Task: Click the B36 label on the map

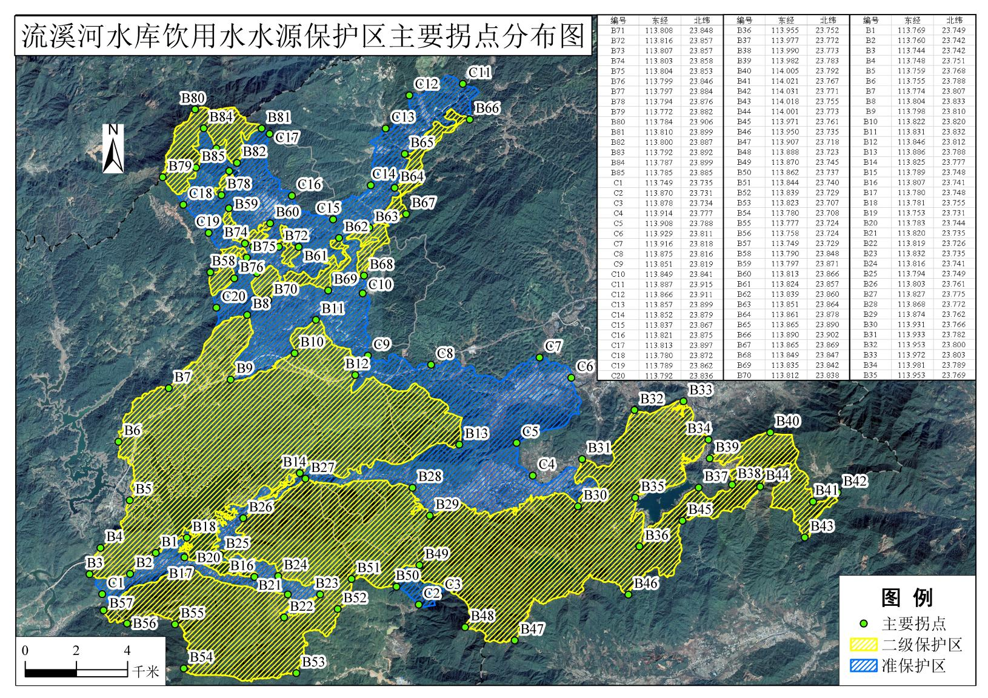Action: pyautogui.click(x=657, y=536)
